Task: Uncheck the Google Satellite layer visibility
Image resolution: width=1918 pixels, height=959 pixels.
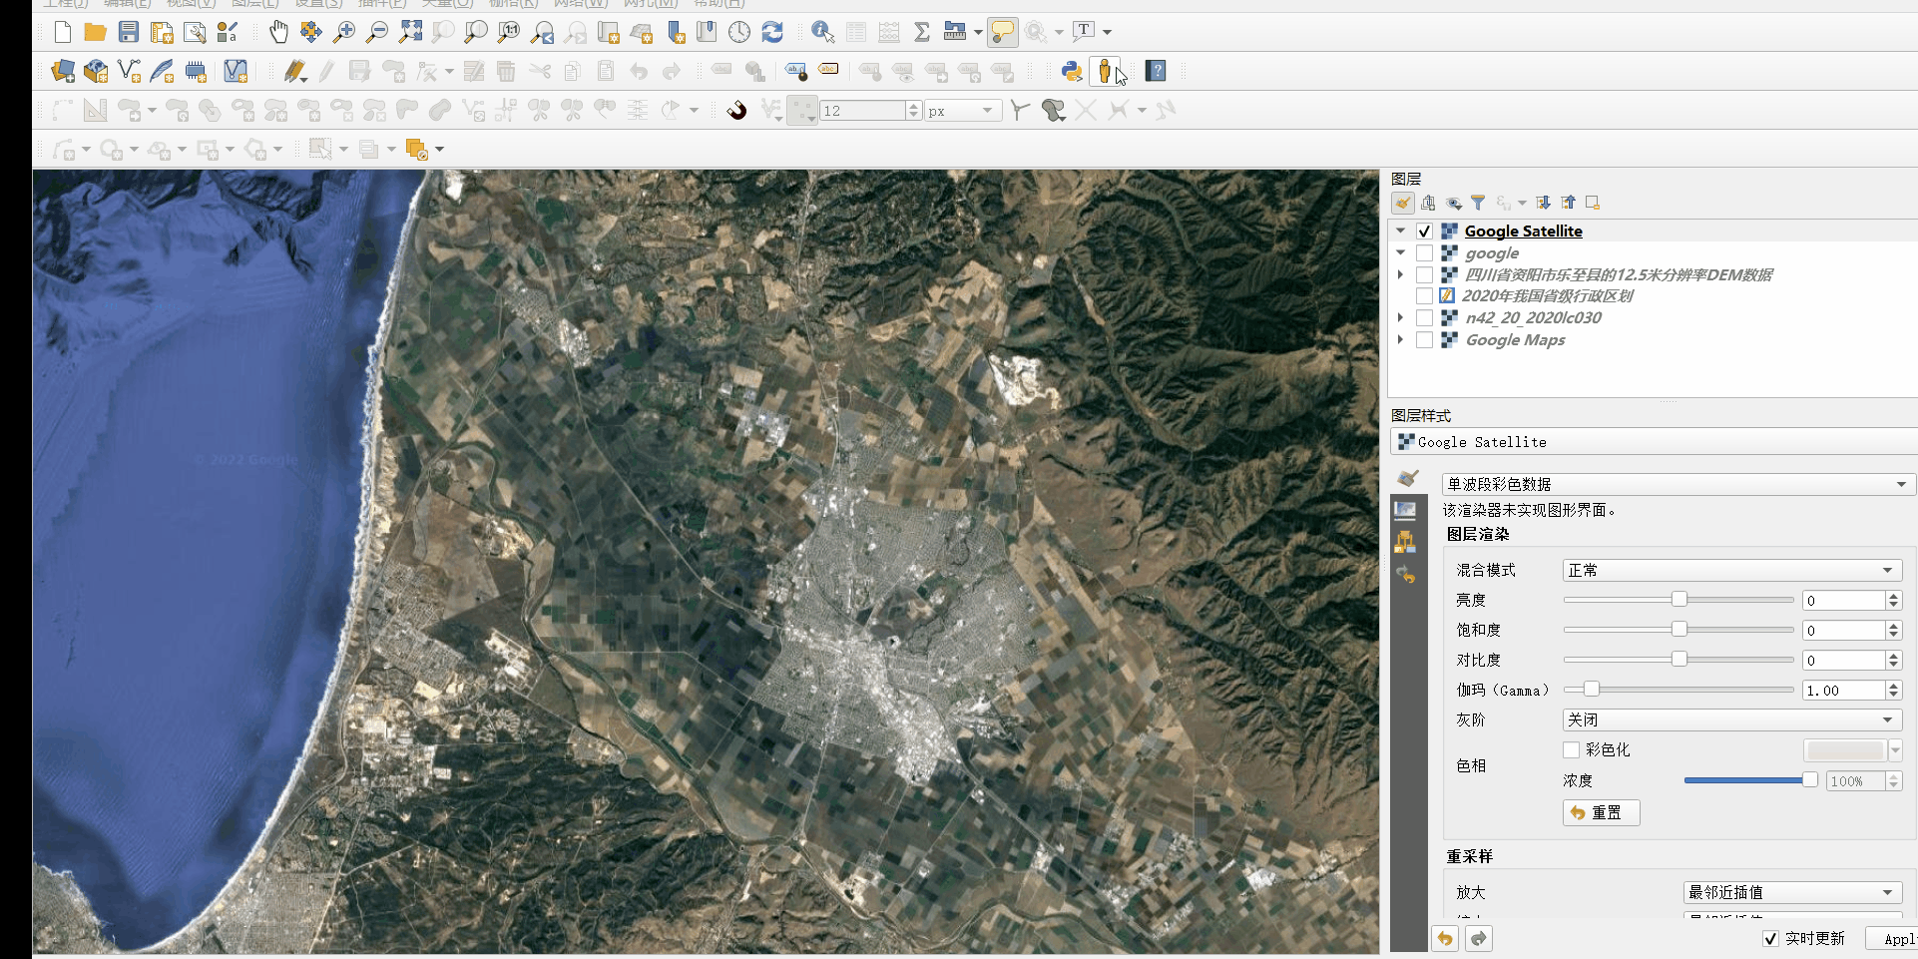Action: 1424,232
